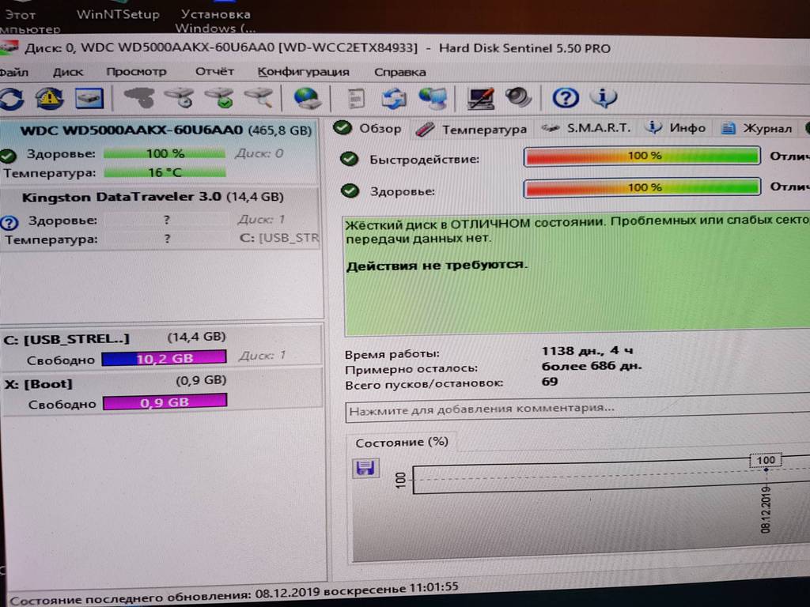Click the disk icon with clock badge

pyautogui.click(x=180, y=97)
